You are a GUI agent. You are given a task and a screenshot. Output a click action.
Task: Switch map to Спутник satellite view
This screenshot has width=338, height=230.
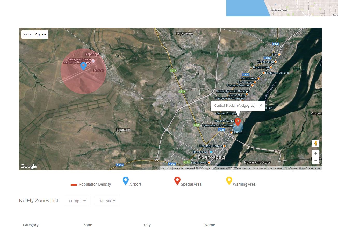(41, 34)
